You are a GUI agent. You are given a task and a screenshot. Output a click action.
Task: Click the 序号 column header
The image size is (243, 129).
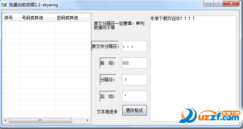(x=11, y=18)
